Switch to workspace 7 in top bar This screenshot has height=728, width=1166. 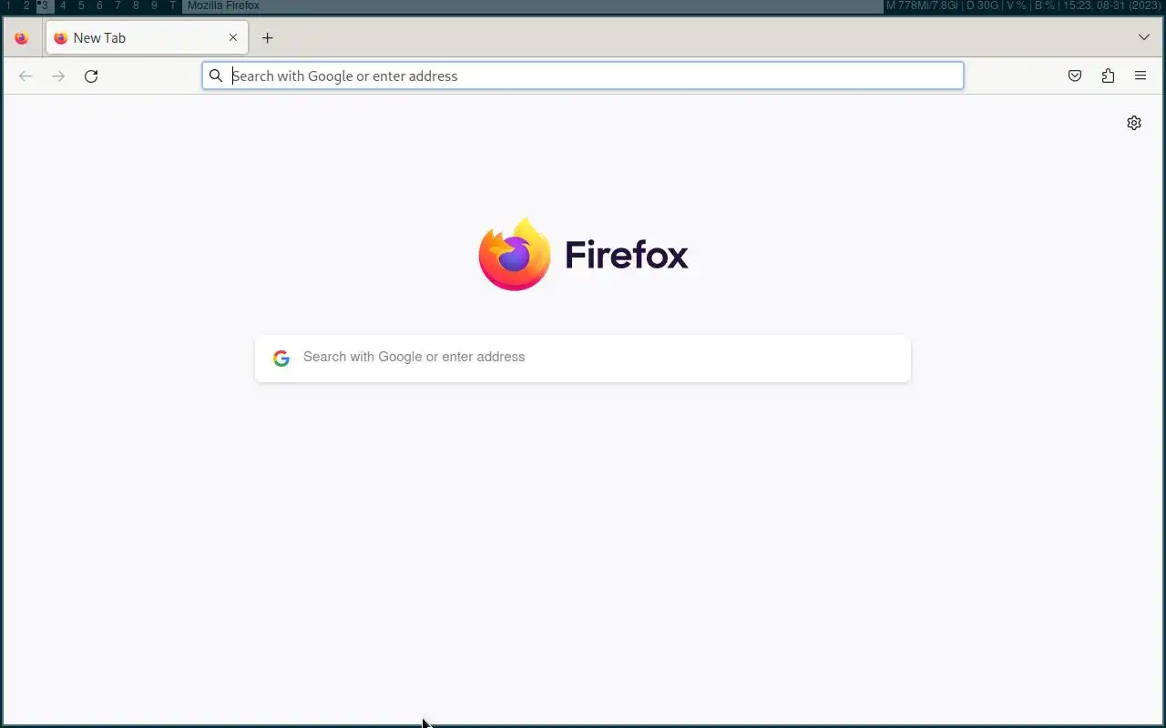[x=118, y=5]
